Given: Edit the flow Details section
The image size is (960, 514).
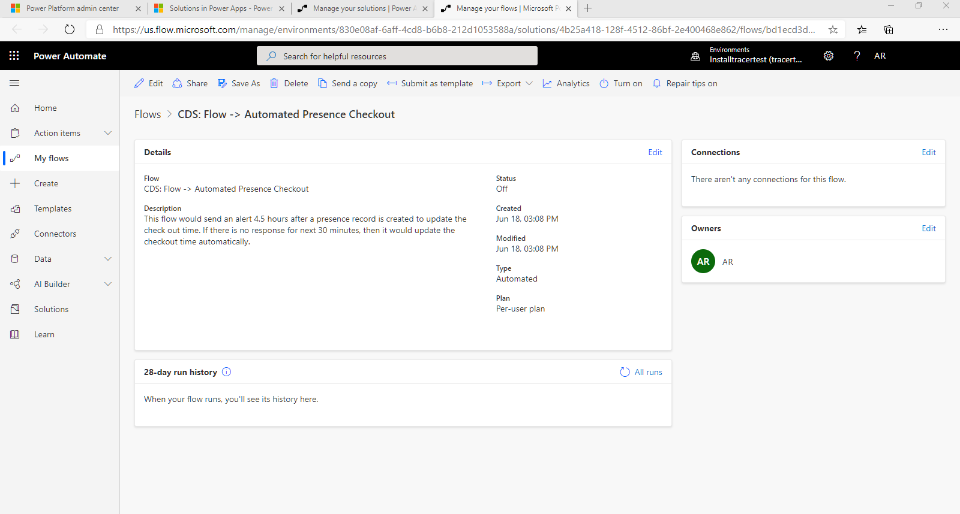Looking at the screenshot, I should (x=655, y=152).
